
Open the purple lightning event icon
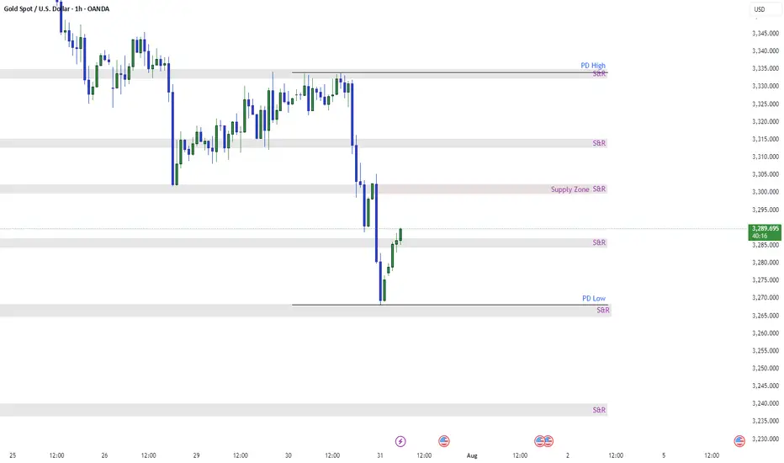click(x=400, y=441)
